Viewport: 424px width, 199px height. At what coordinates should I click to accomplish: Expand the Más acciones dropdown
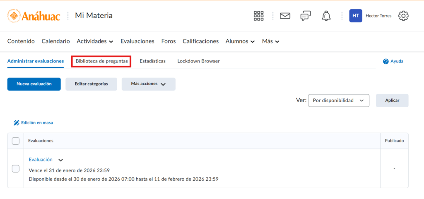[148, 84]
